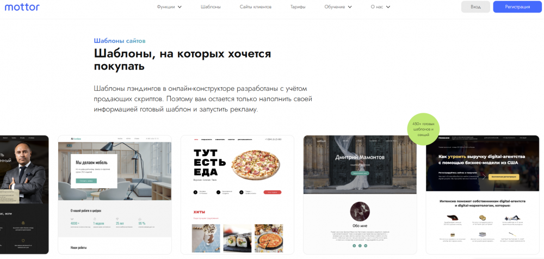The width and height of the screenshot is (544, 259).
Task: Open the Шаблоны menu item
Action: point(210,7)
